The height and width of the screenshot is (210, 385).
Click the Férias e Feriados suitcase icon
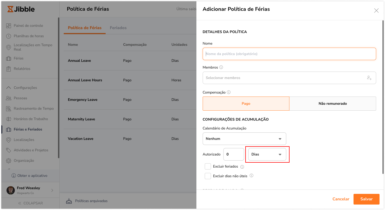click(x=9, y=129)
